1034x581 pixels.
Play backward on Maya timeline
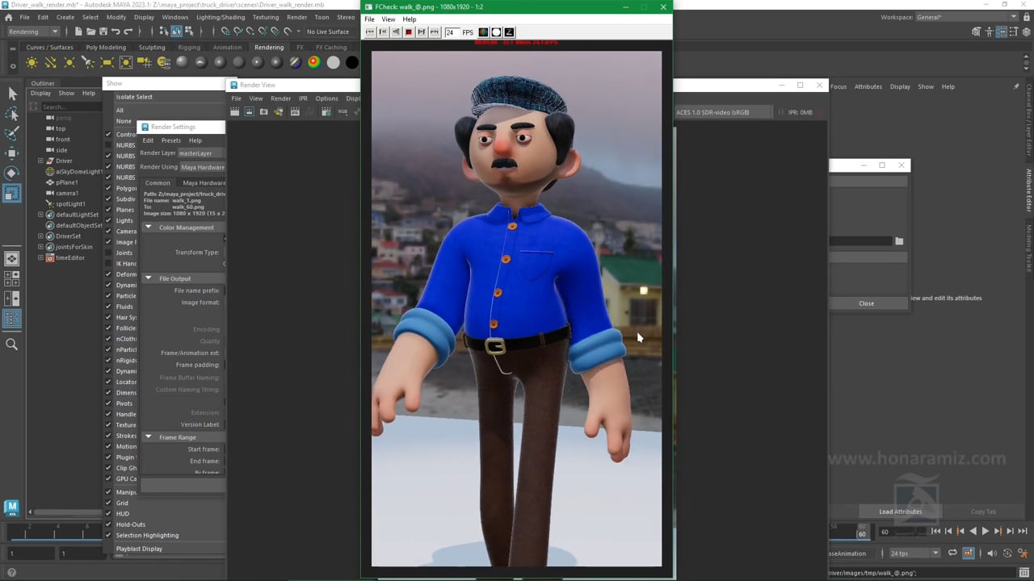tap(973, 531)
